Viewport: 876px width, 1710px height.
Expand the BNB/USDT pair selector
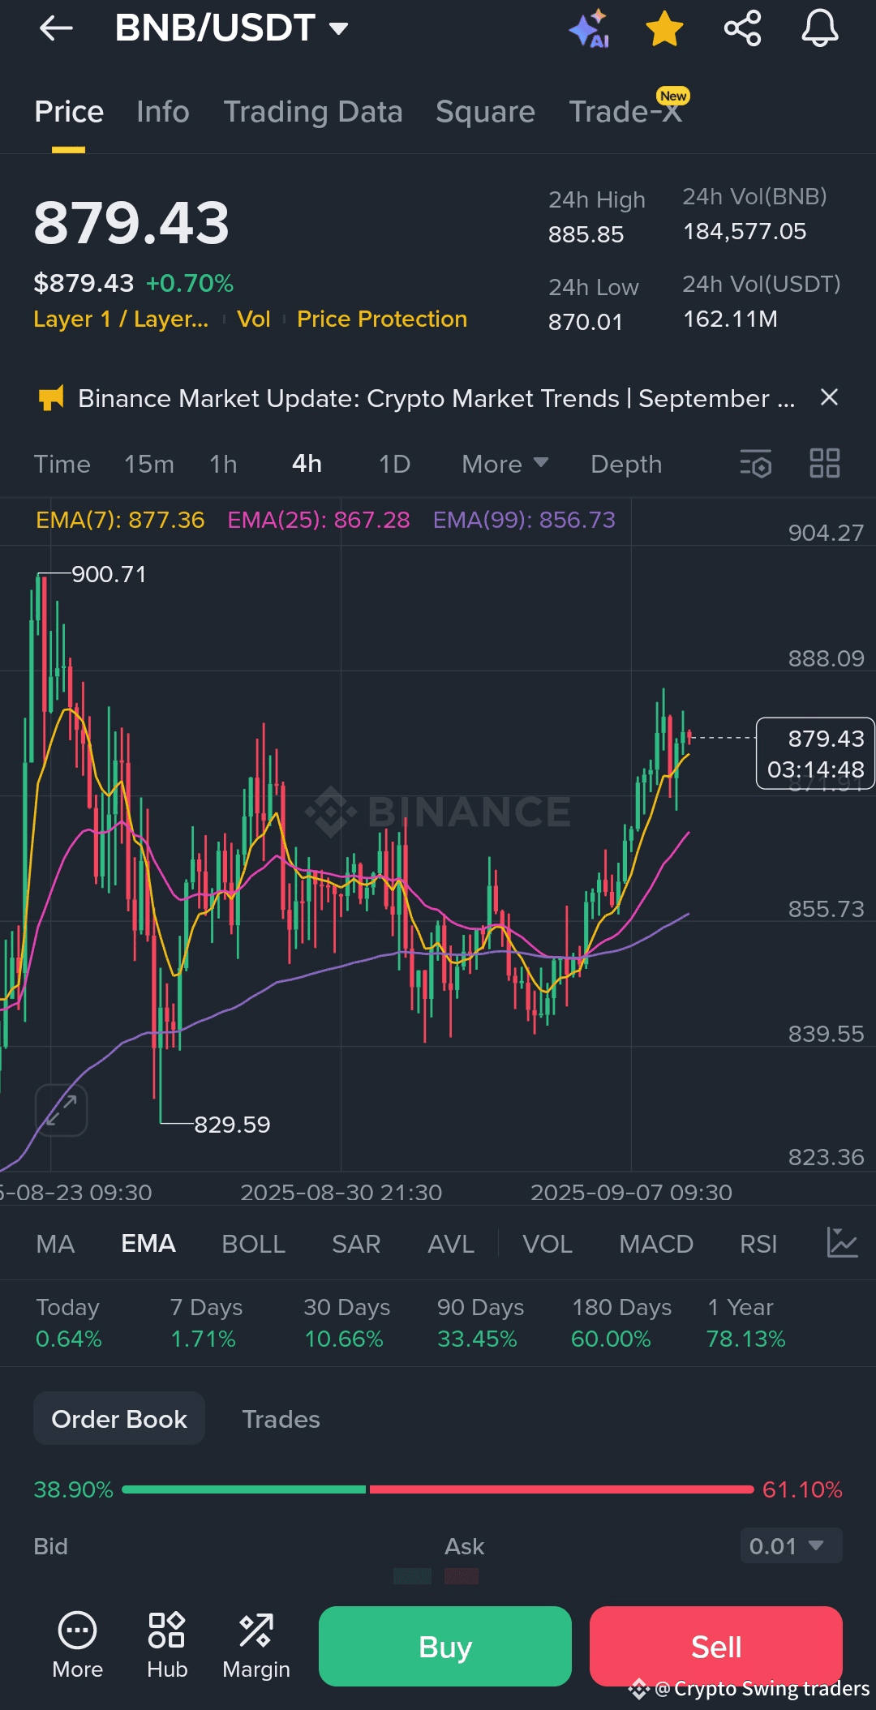(232, 28)
